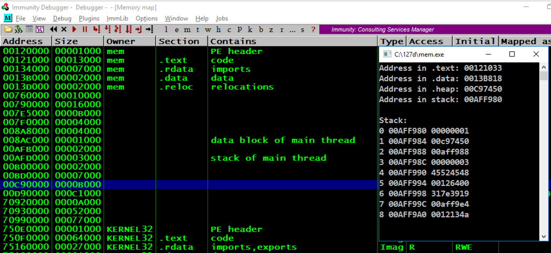This screenshot has width=551, height=253.
Task: Sort by the Owner column header
Action: coord(130,41)
